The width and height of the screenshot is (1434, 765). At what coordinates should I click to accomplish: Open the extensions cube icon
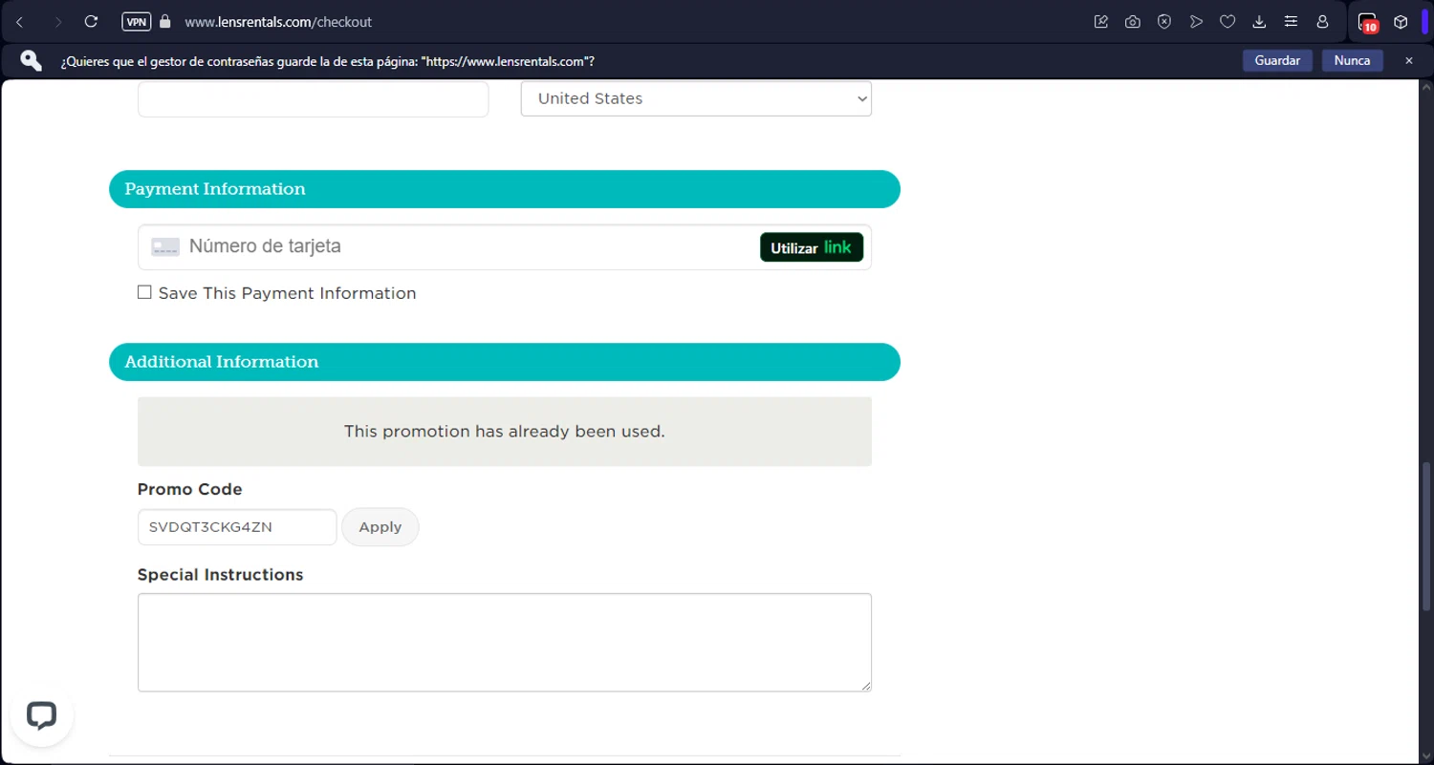click(x=1401, y=22)
